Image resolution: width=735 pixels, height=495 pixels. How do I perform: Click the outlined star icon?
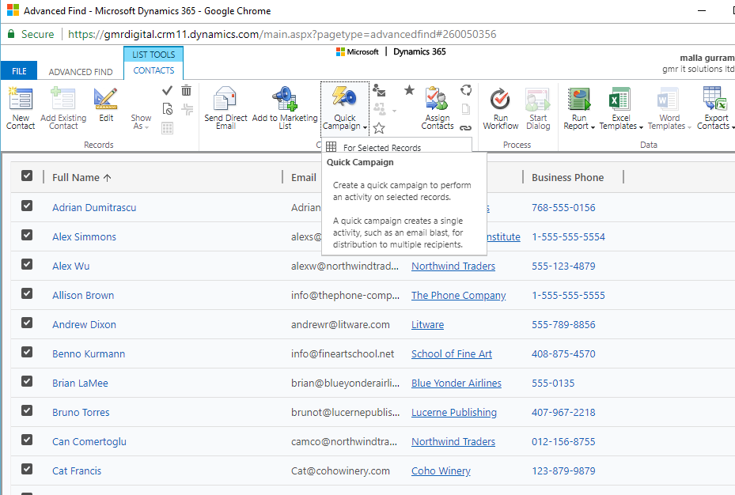coord(379,128)
